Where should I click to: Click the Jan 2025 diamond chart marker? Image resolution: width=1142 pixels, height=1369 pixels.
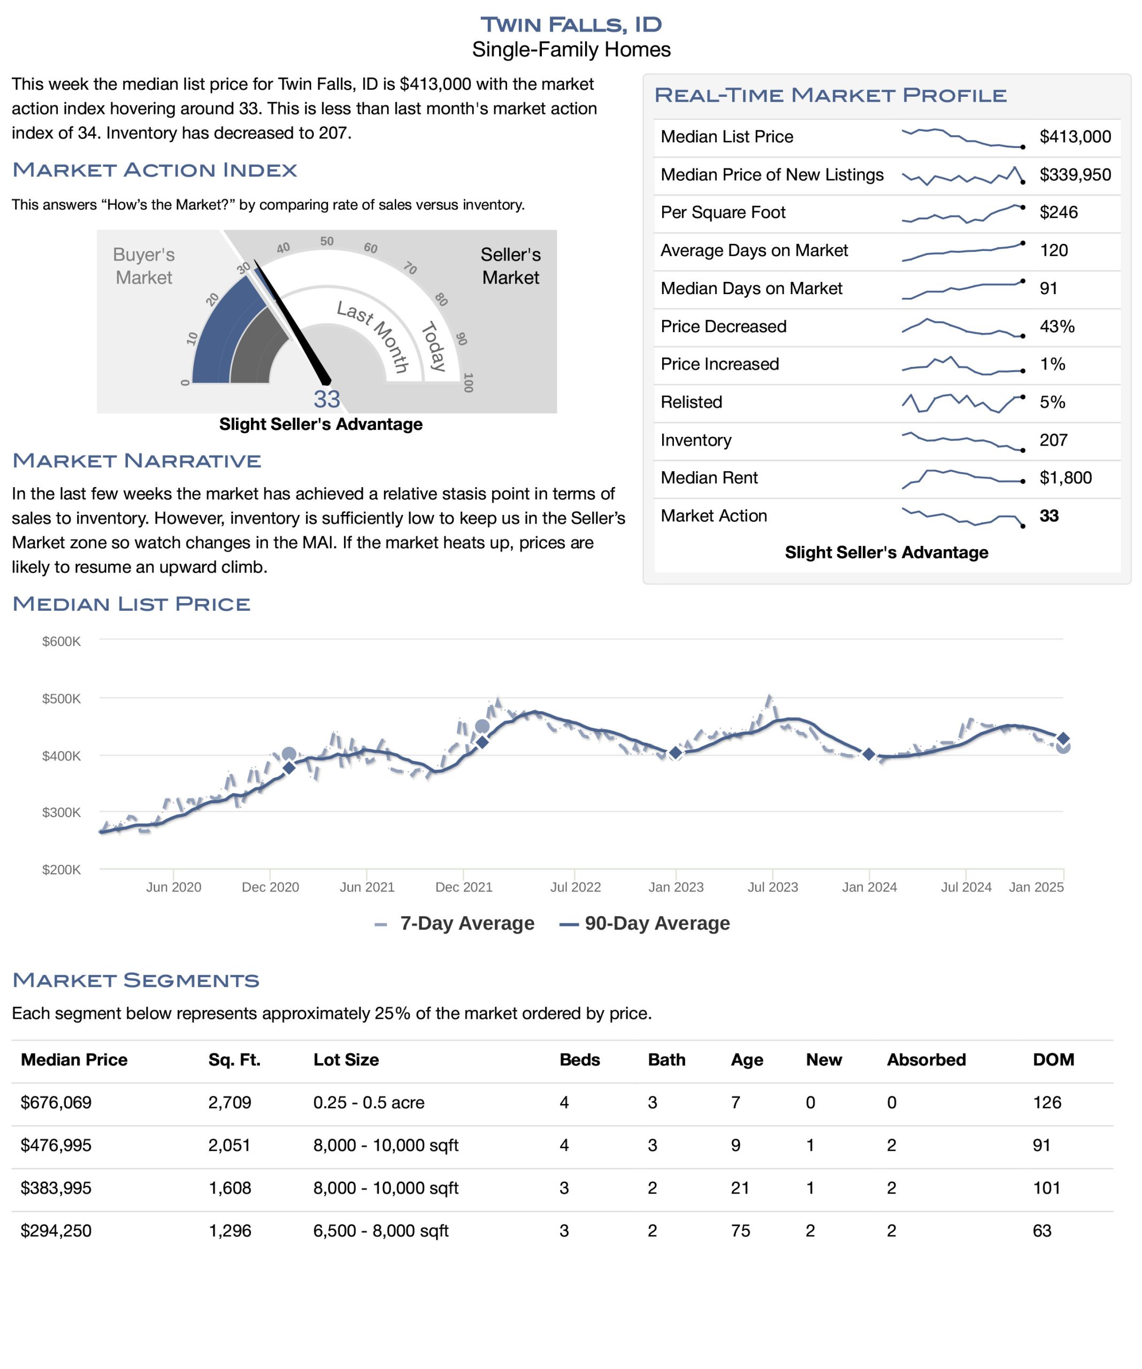[1063, 739]
